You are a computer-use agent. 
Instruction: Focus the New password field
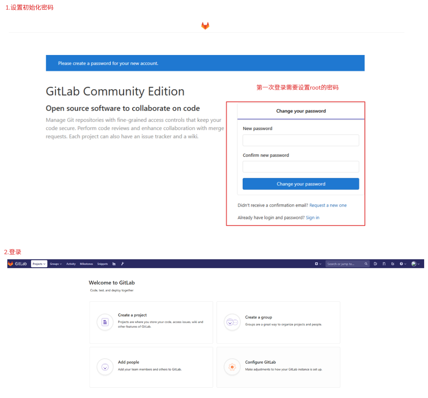pos(301,140)
